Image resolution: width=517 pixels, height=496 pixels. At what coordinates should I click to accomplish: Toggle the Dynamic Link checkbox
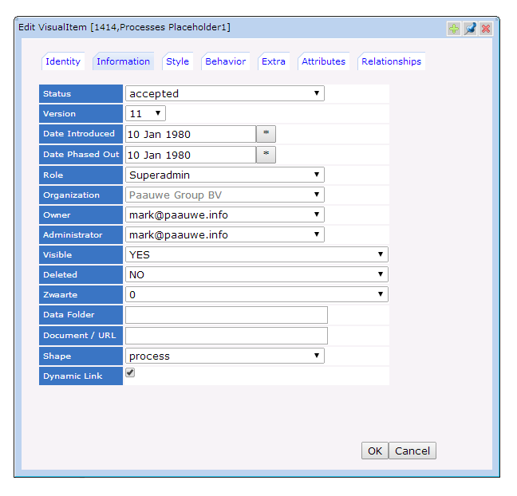(x=130, y=372)
